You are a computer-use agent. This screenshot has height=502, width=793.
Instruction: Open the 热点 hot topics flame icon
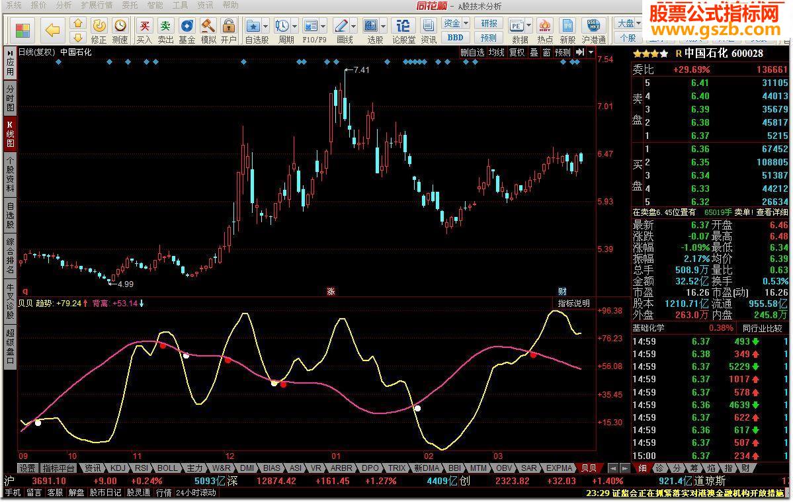coord(545,31)
